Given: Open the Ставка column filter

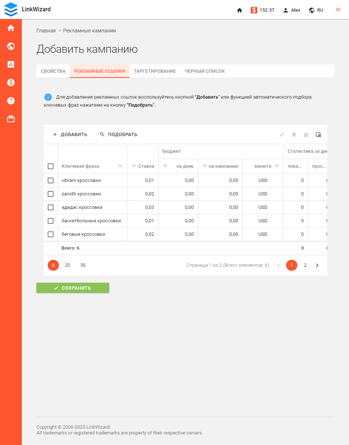Looking at the screenshot, I should pos(135,166).
